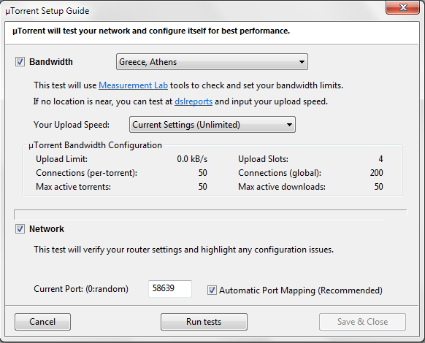The image size is (425, 343).
Task: Open the dslreports link
Action: point(194,101)
